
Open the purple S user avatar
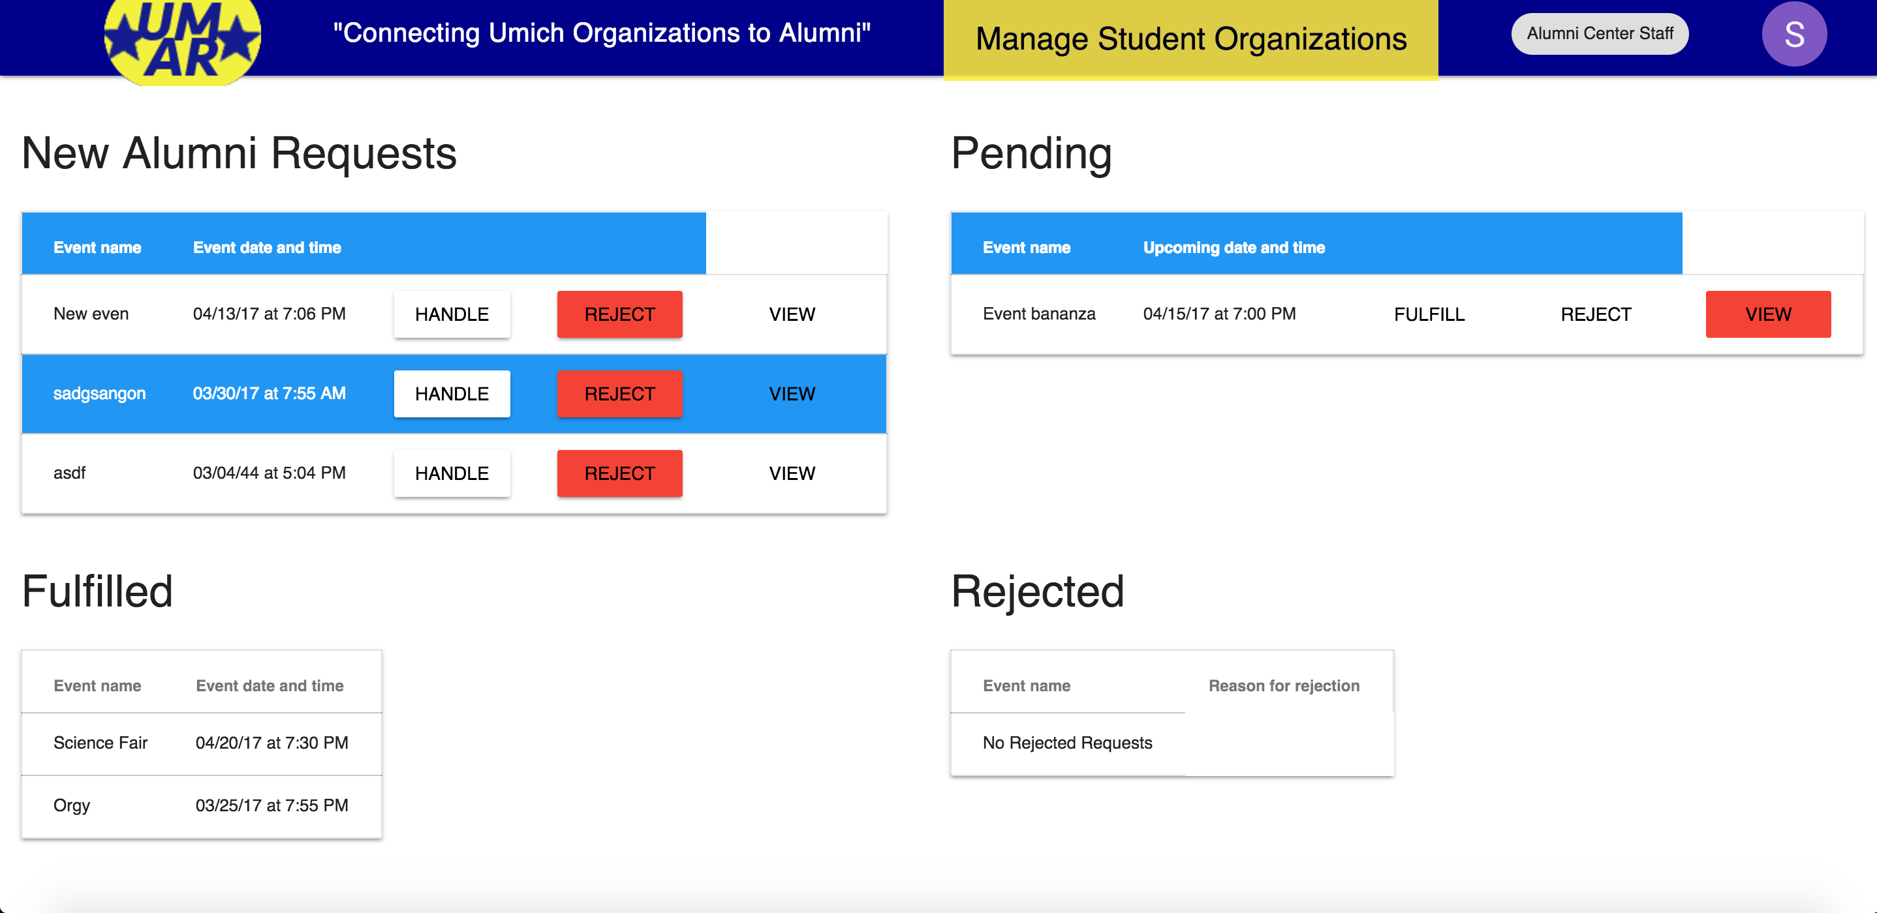tap(1793, 34)
